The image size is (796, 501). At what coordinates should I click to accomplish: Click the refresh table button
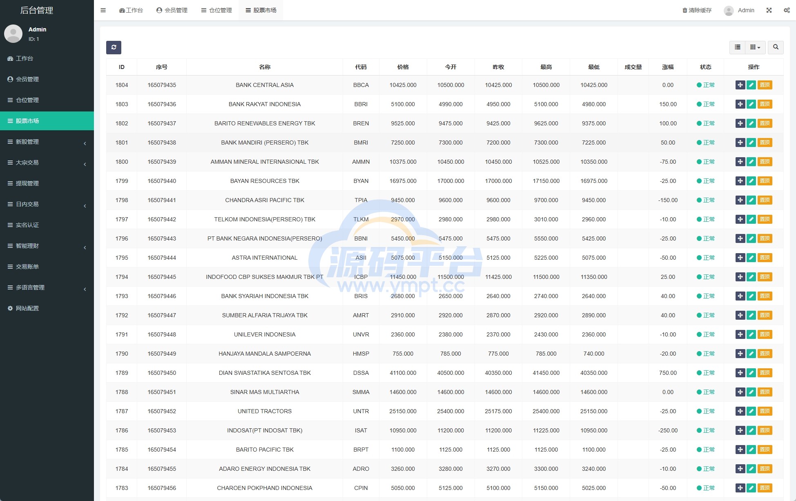click(x=114, y=47)
